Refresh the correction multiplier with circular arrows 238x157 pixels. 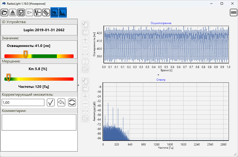pyautogui.click(x=72, y=102)
